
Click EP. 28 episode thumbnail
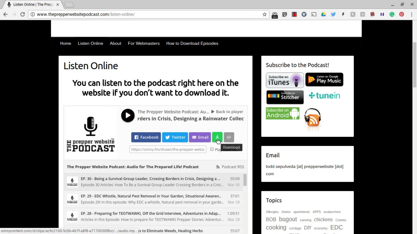pos(72,216)
